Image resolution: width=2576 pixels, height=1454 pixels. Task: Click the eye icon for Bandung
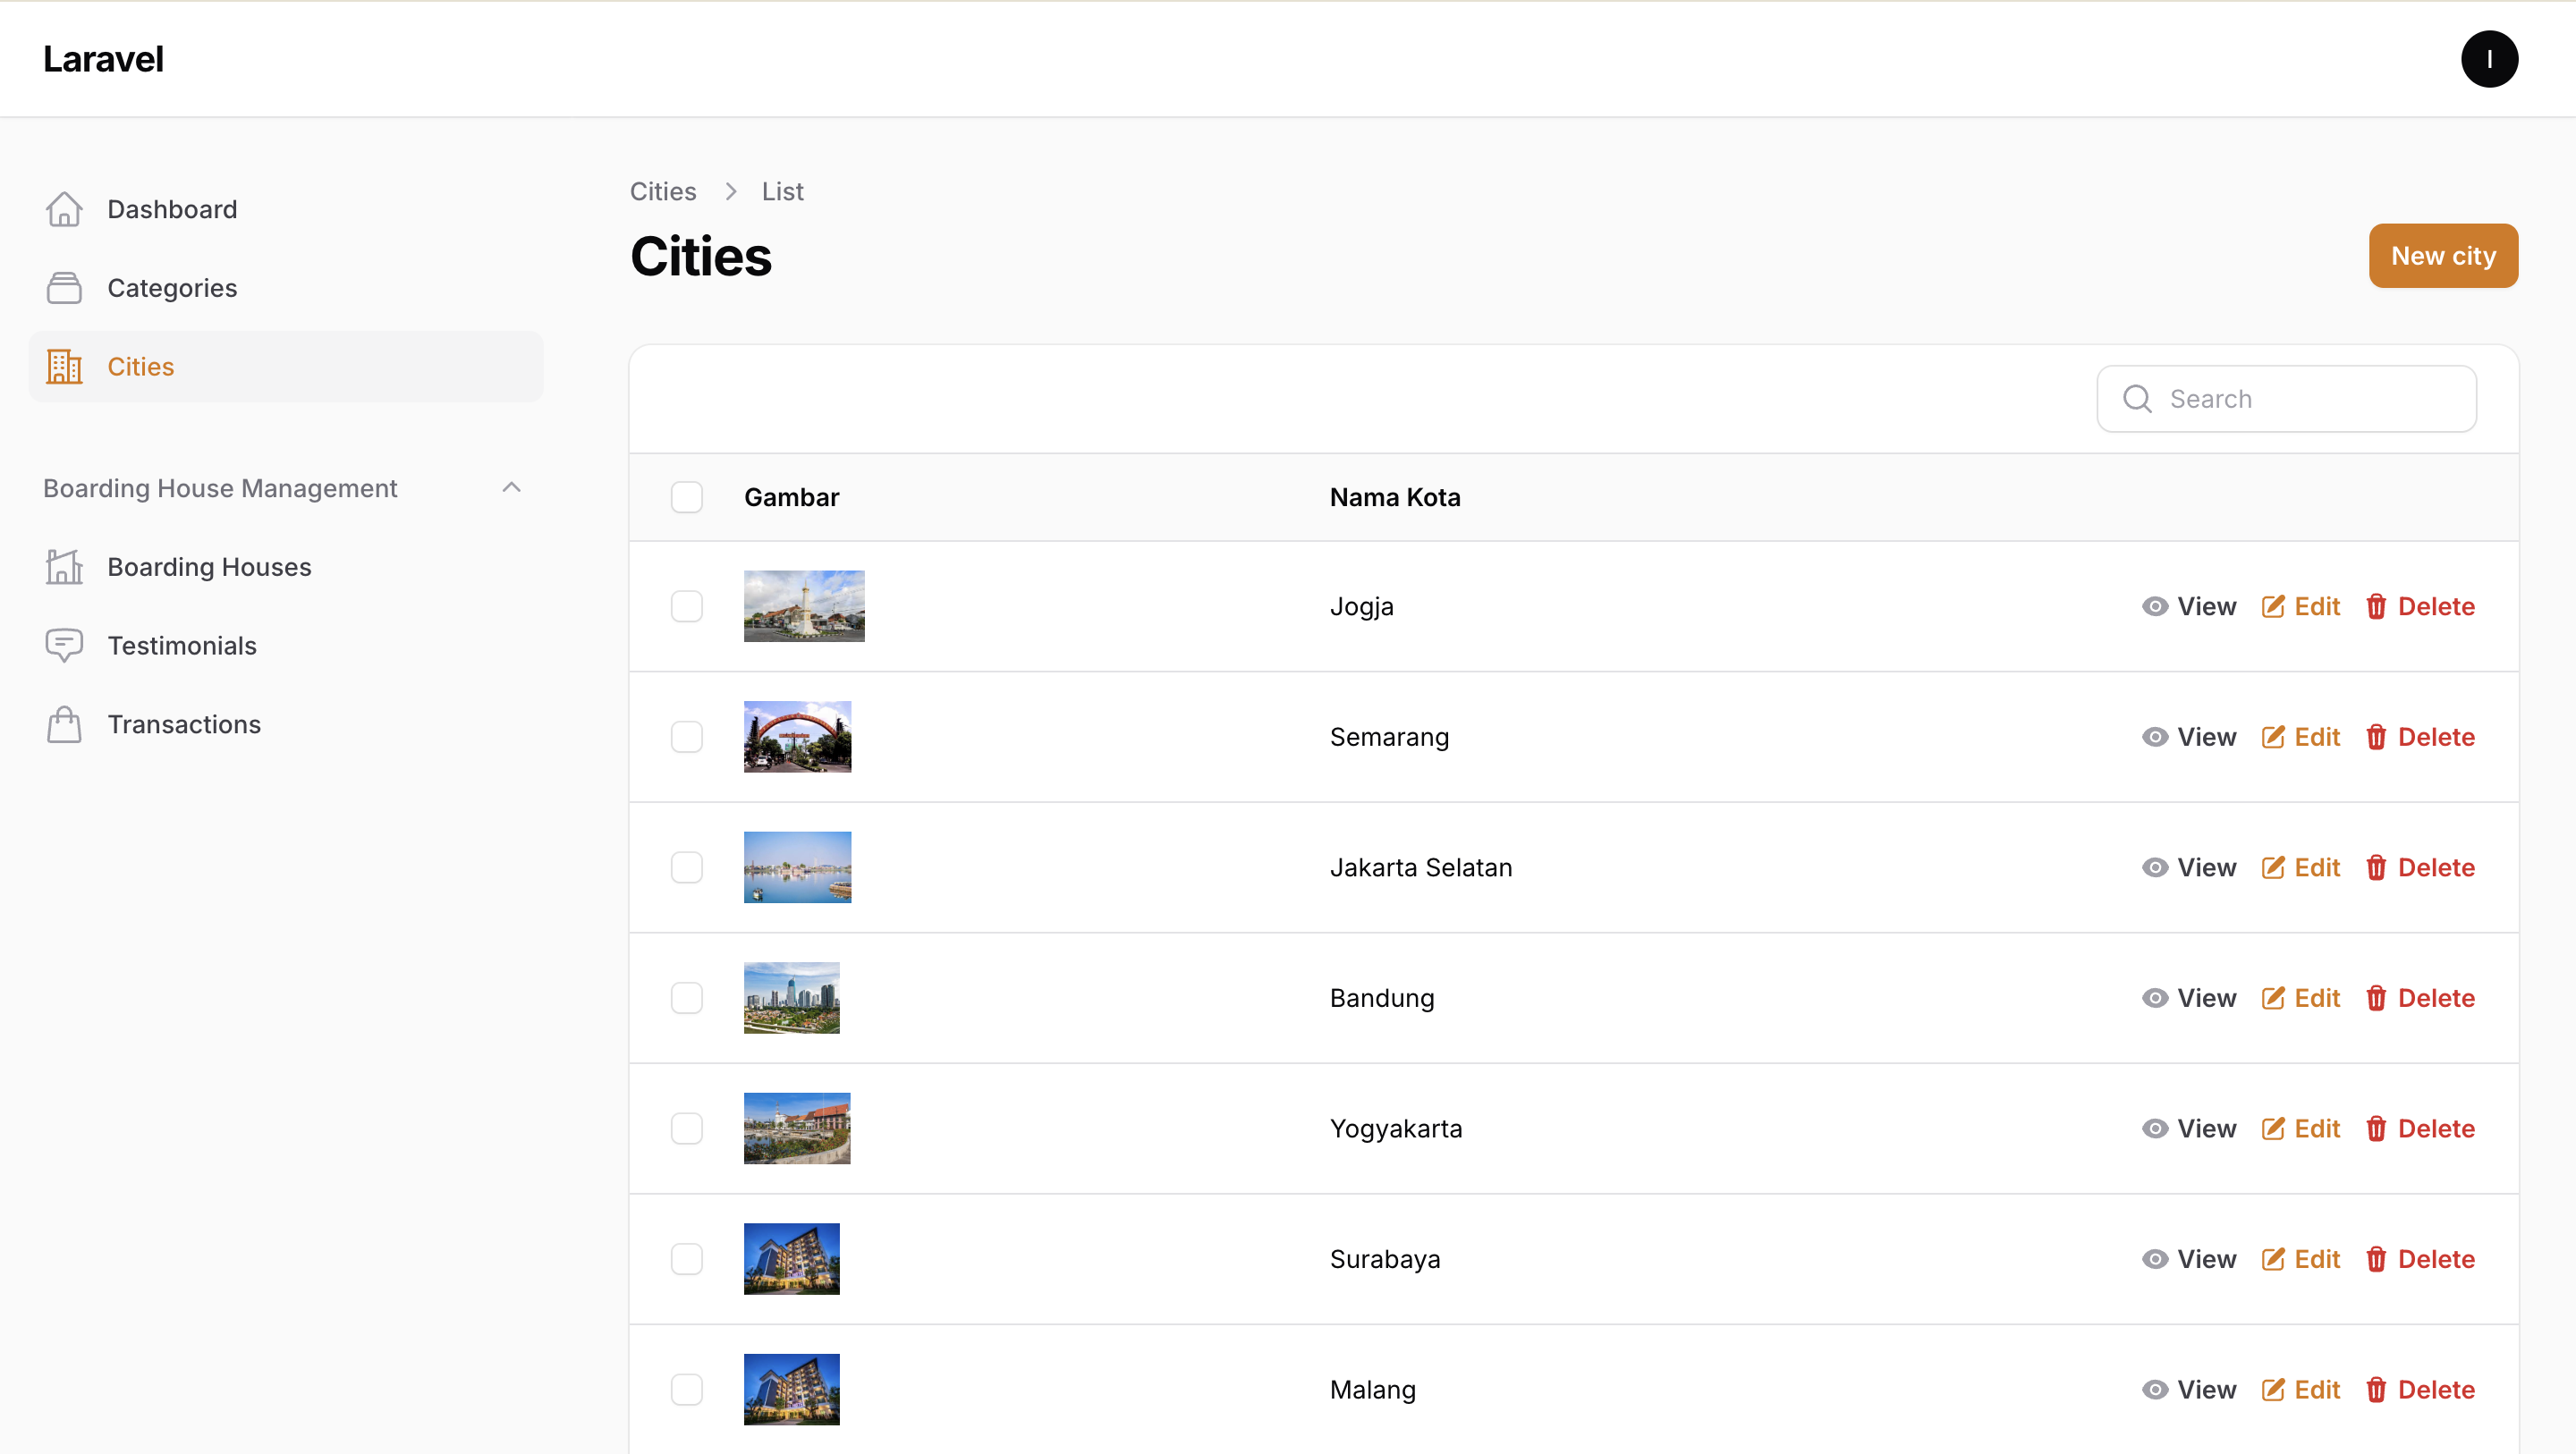[x=2155, y=998]
